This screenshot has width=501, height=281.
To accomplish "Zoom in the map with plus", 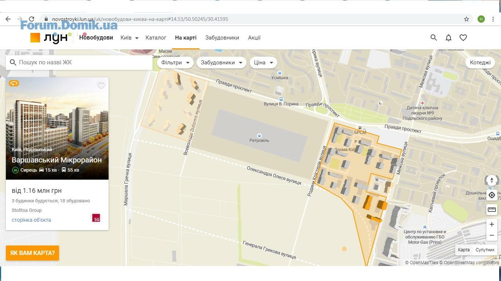I will point(492,224).
